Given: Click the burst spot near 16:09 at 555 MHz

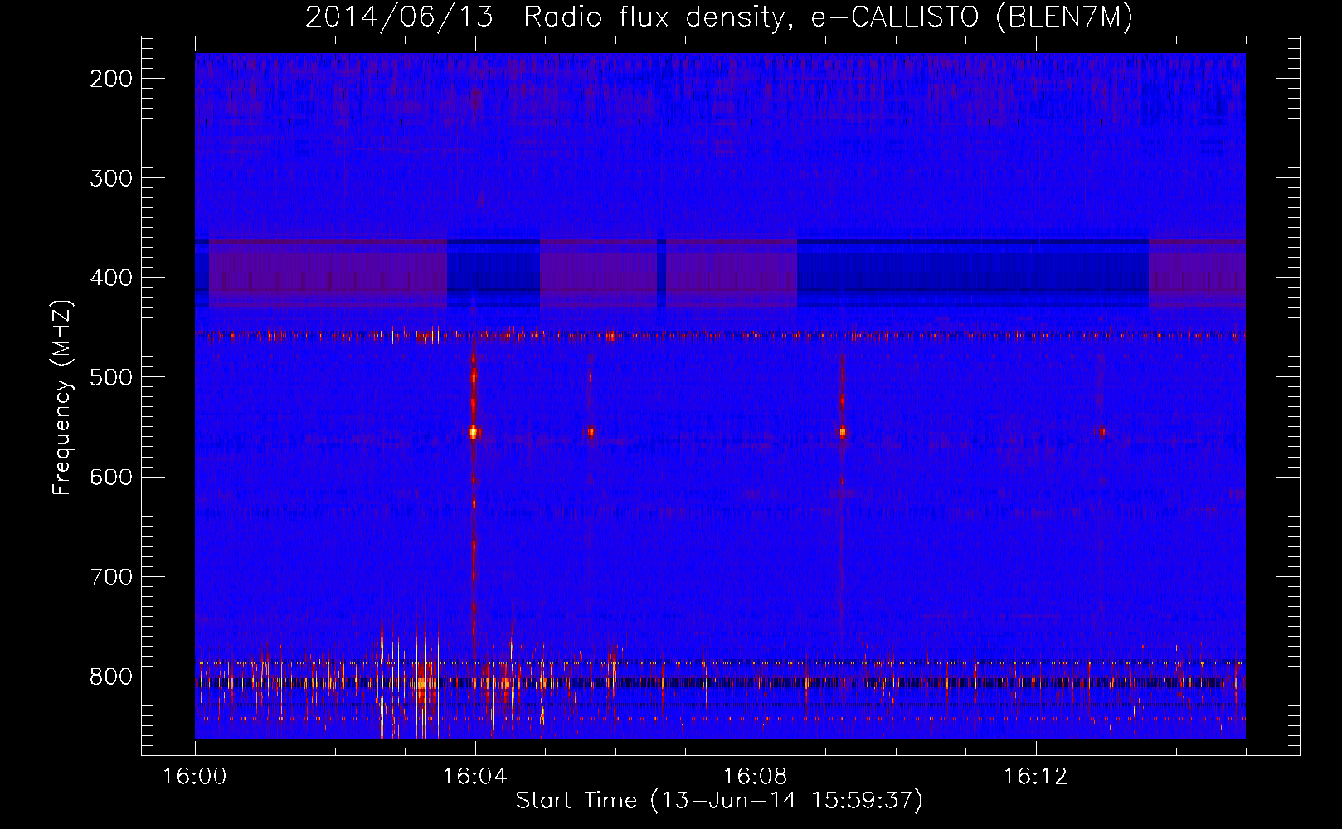Looking at the screenshot, I should (x=842, y=432).
